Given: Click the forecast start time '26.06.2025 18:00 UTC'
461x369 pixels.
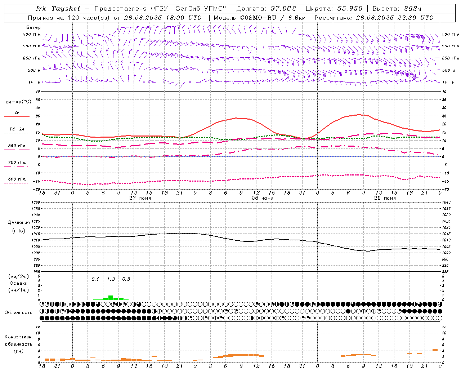Looking at the screenshot, I should click(x=163, y=18).
